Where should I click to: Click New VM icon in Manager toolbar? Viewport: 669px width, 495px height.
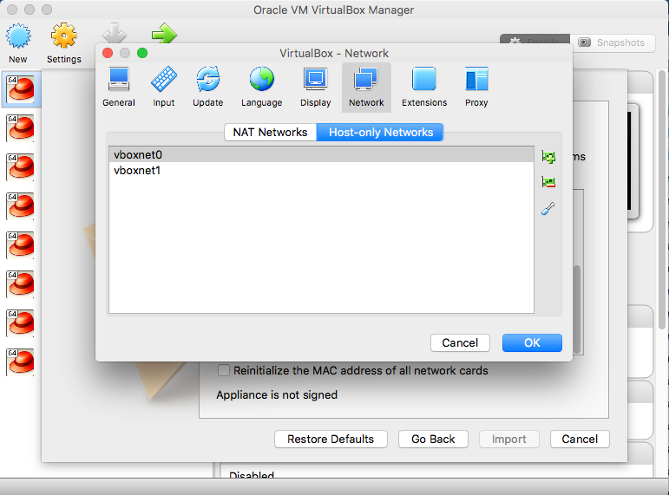point(18,43)
